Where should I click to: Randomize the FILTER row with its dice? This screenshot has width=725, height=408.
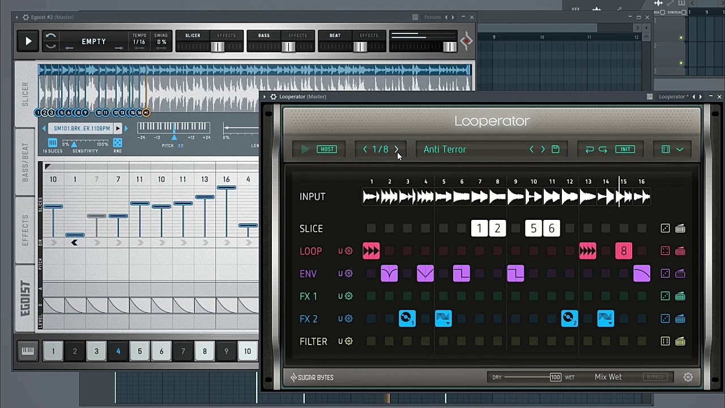[665, 342]
